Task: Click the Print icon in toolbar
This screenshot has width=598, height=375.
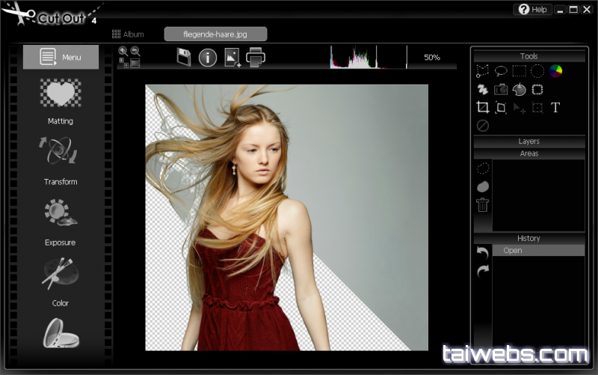Action: [256, 57]
